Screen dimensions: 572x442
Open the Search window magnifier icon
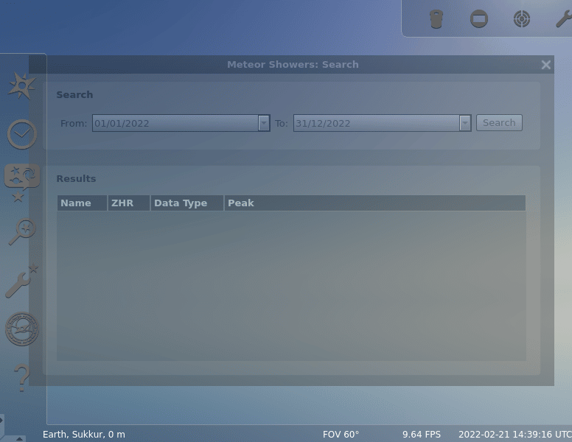point(23,231)
